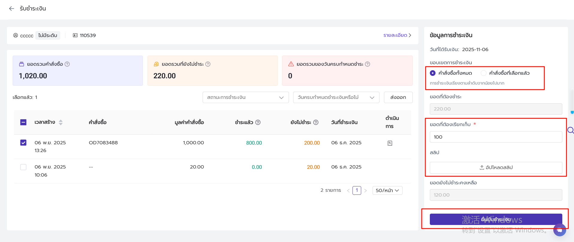Click help icon beside ยอดรวมคำสั่งซื้อ
This screenshot has height=242, width=574.
(67, 64)
